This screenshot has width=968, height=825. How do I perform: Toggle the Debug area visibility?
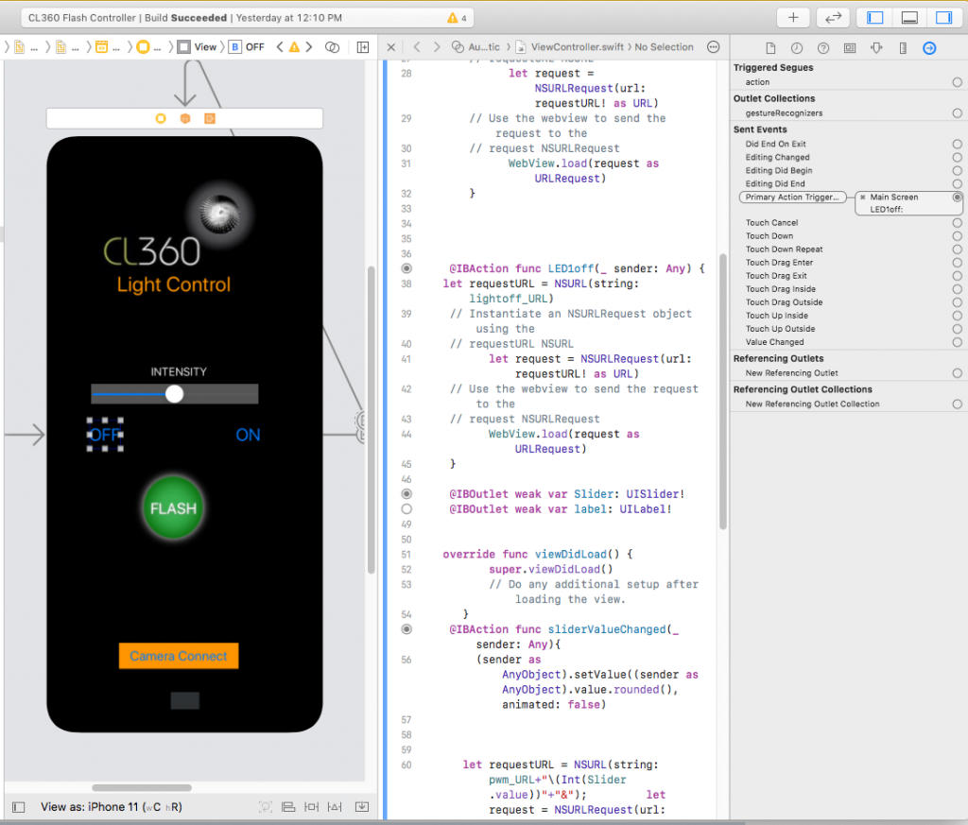pos(909,18)
